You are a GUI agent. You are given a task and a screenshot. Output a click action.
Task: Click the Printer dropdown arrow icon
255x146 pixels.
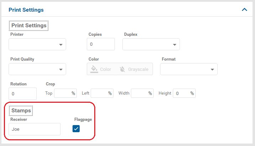coord(61,45)
